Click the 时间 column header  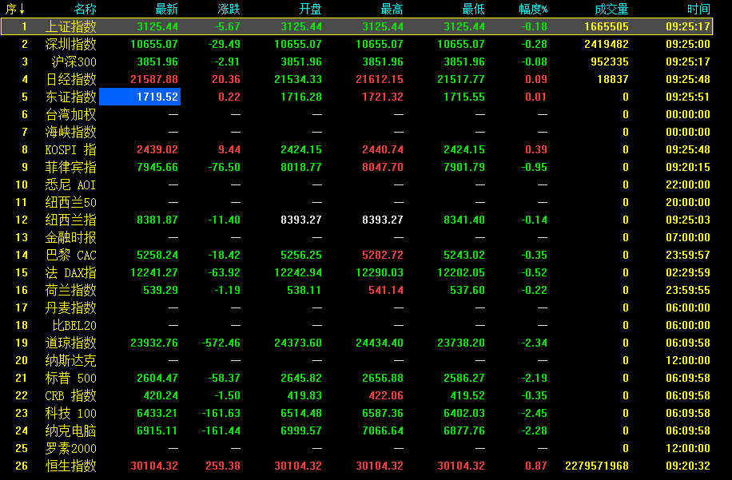point(698,10)
